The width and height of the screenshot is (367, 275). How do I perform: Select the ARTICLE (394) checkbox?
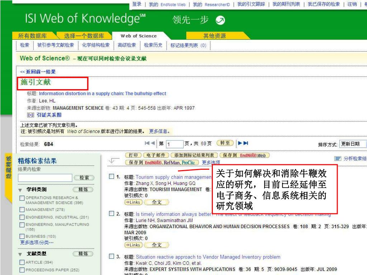[x=22, y=262]
